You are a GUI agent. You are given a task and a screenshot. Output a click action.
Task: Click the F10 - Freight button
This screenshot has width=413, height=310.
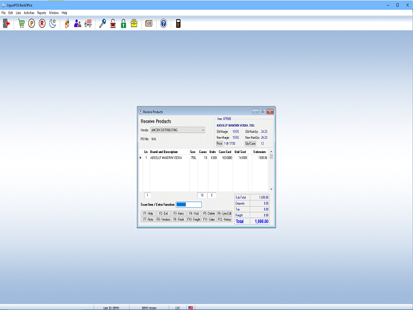coord(194,219)
